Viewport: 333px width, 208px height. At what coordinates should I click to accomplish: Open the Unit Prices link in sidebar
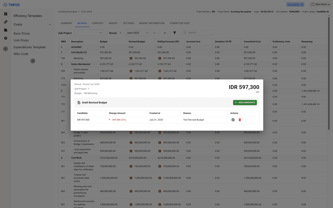pos(21,40)
